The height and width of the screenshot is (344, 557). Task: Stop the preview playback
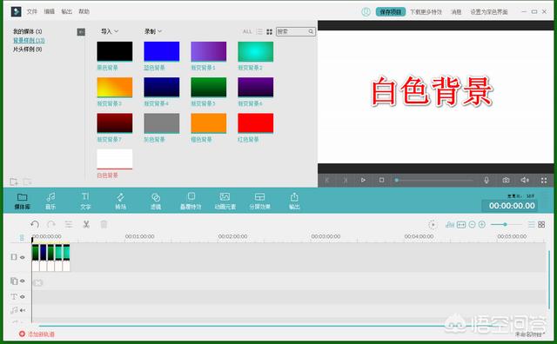click(381, 180)
